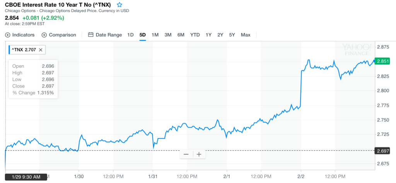Click the Date Range calendar icon
This screenshot has height=183, width=396.
(x=91, y=35)
